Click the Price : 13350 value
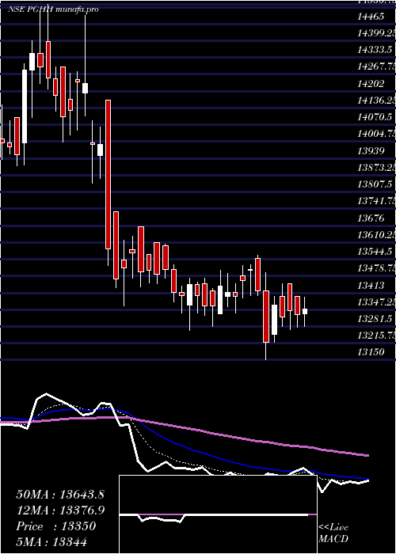This screenshot has height=554, width=396. pos(56,526)
